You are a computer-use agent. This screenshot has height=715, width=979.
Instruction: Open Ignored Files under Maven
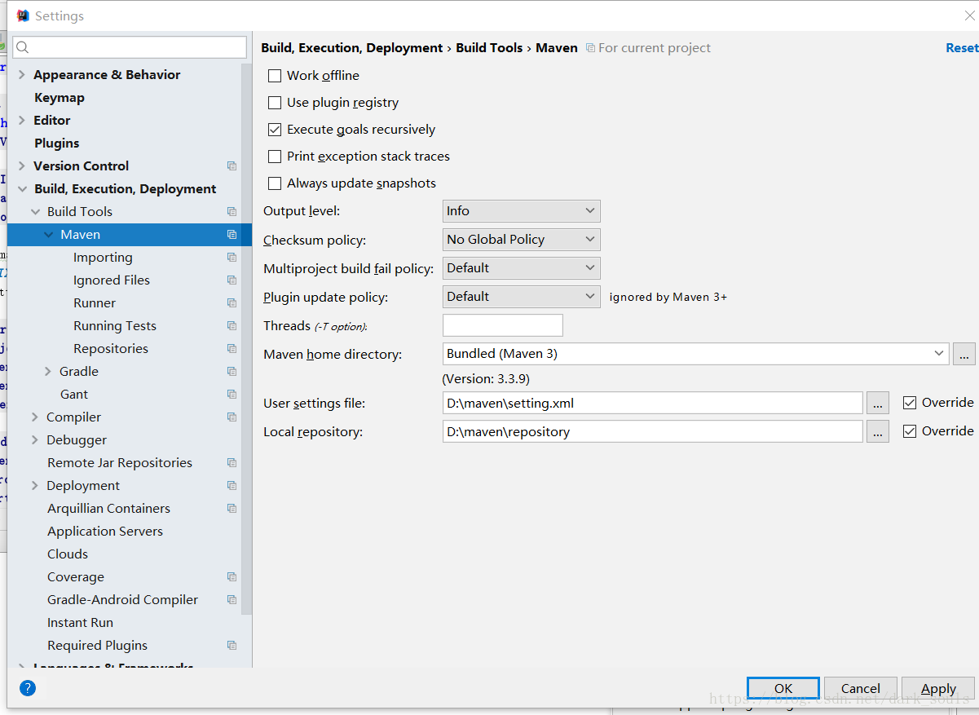[112, 280]
